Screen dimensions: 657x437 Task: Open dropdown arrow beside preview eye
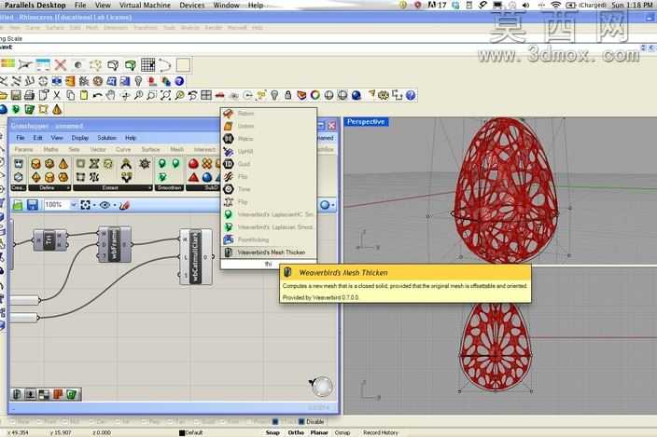click(114, 205)
